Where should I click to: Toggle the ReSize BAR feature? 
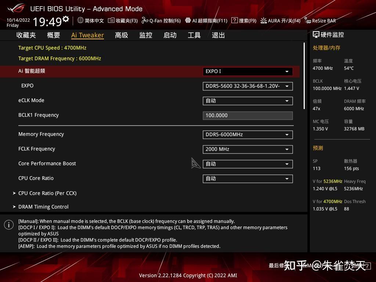click(320, 21)
